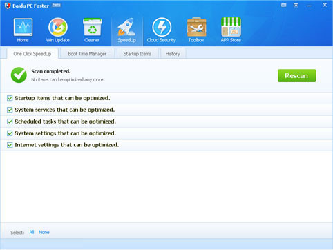Uncheck System services that can be optimized
333x250 pixels.
(10, 110)
